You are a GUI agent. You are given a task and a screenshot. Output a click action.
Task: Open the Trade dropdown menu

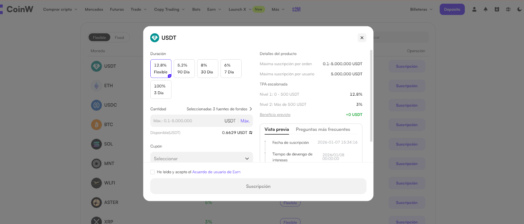(139, 9)
